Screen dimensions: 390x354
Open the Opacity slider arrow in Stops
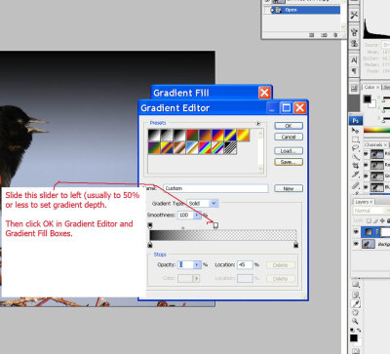tap(197, 265)
